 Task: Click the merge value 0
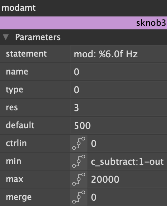127,197
